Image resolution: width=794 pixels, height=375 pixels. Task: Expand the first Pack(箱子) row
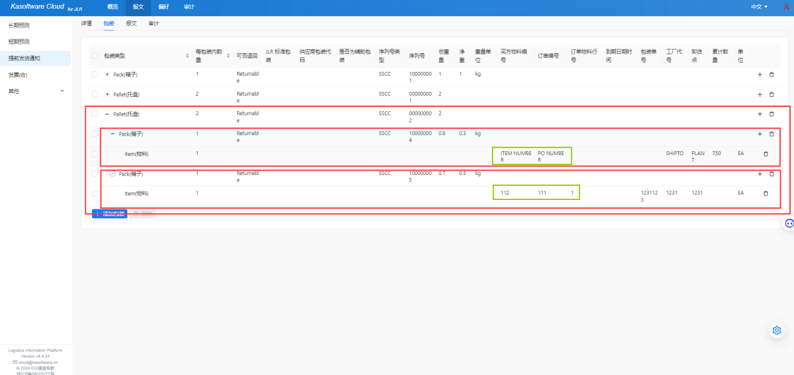[108, 74]
